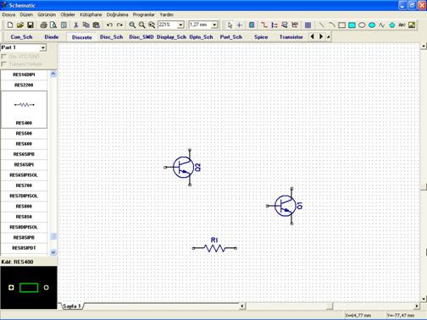Open print preview icon

tap(53, 25)
